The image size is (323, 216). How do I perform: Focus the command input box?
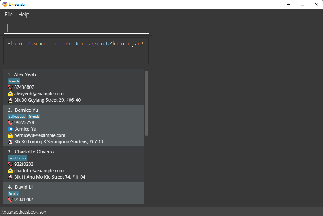click(x=76, y=28)
